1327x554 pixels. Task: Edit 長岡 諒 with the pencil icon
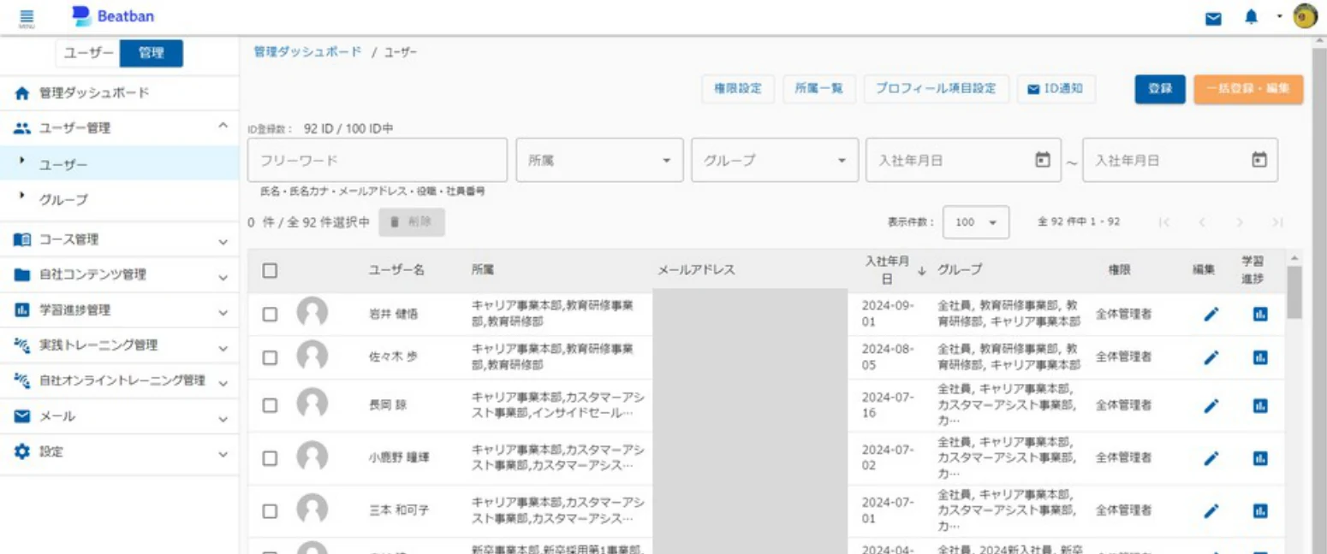click(x=1211, y=406)
